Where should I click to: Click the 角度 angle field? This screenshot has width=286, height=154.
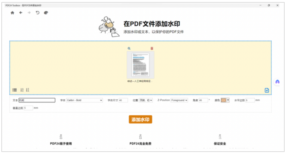point(203,100)
